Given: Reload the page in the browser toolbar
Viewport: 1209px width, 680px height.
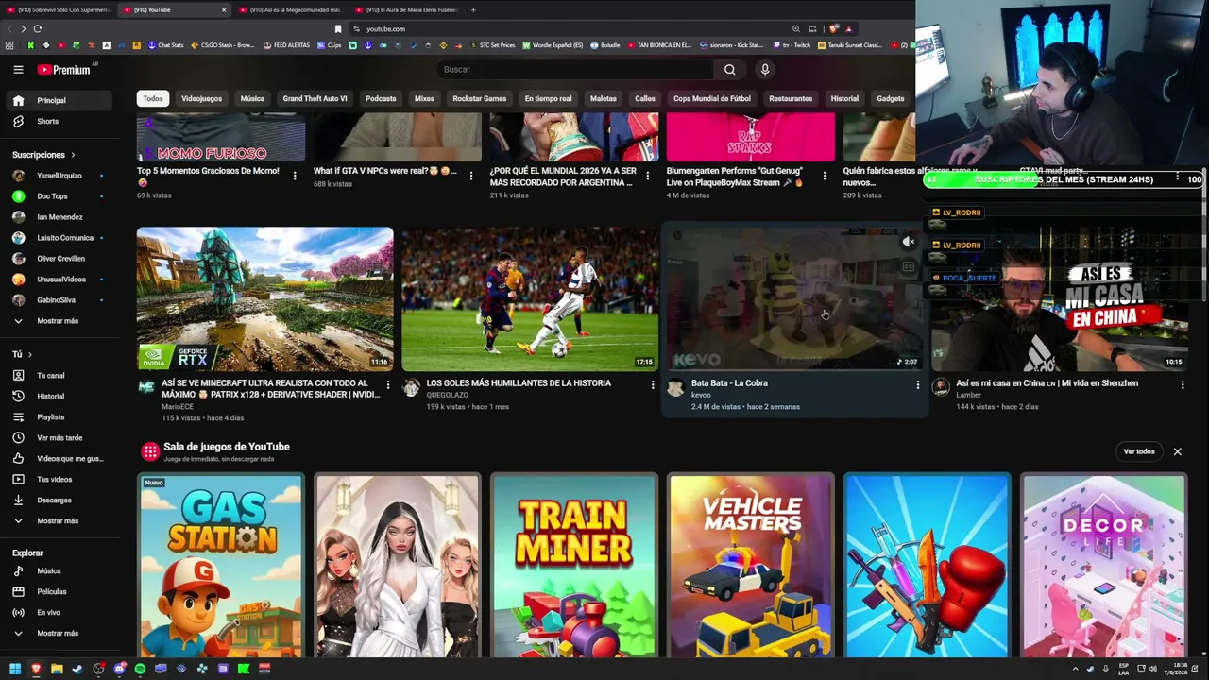Looking at the screenshot, I should 37,29.
